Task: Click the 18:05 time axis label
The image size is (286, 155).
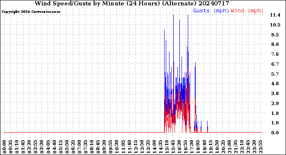Action: pyautogui.click(x=198, y=147)
